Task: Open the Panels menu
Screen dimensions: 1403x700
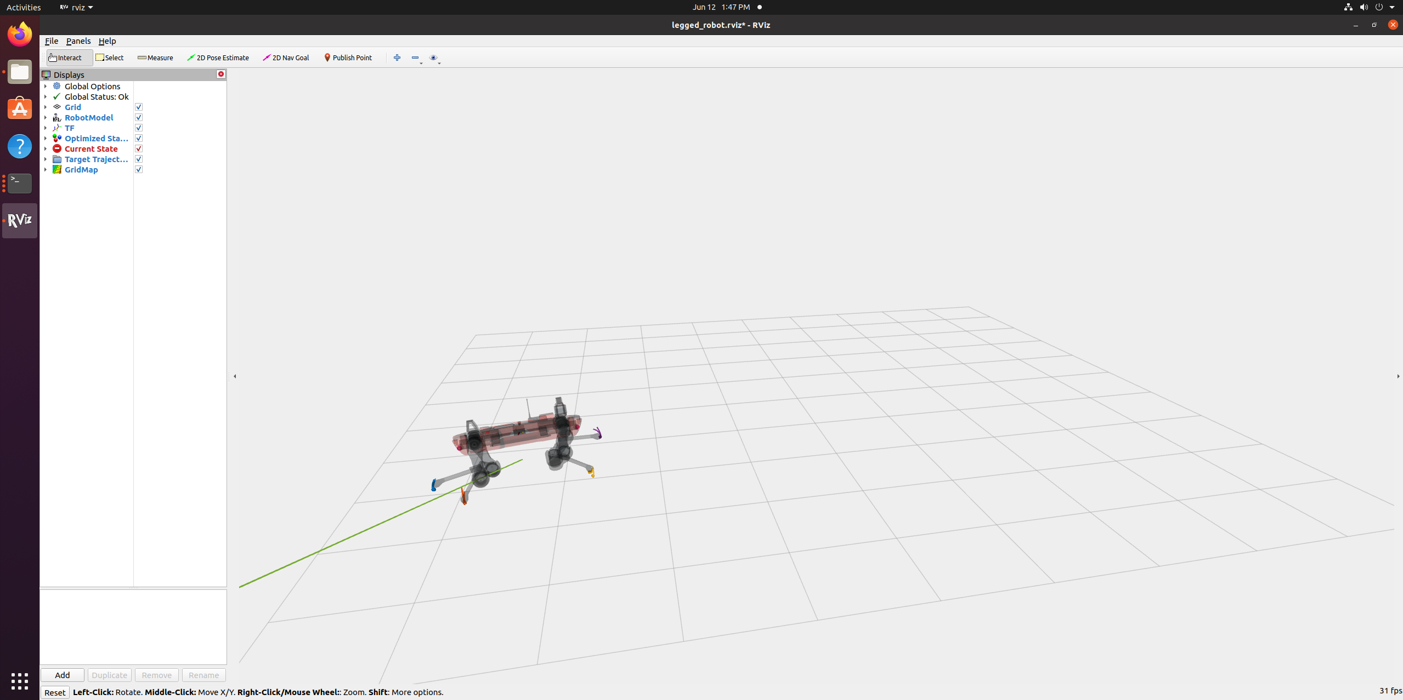Action: (78, 41)
